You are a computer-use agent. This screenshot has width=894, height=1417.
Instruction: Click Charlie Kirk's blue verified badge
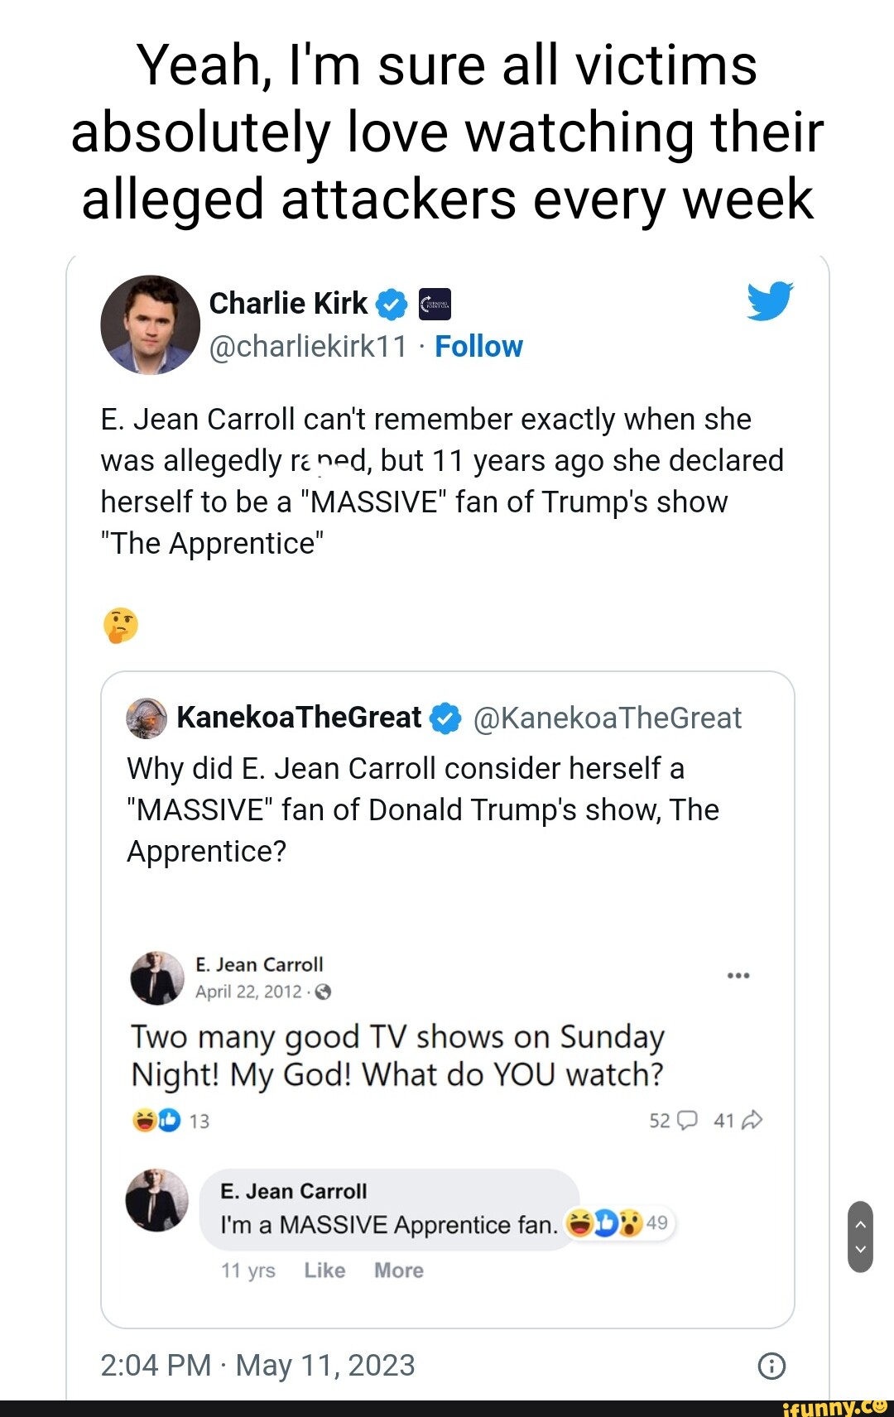[392, 305]
